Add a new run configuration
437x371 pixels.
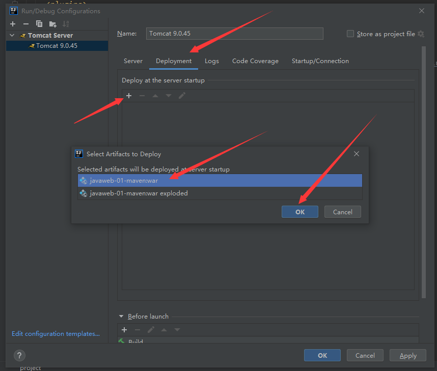13,24
